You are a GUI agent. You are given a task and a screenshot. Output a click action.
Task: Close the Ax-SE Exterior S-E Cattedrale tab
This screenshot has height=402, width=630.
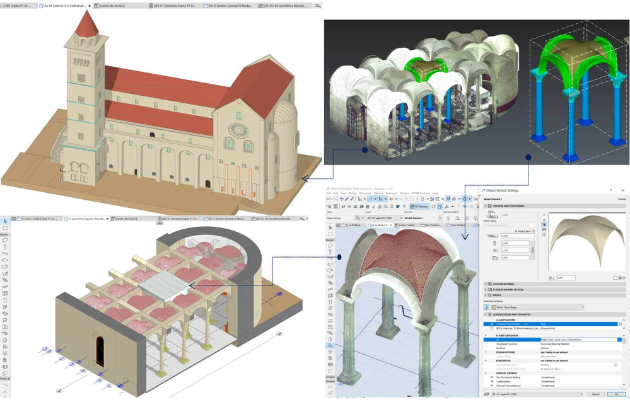(89, 6)
